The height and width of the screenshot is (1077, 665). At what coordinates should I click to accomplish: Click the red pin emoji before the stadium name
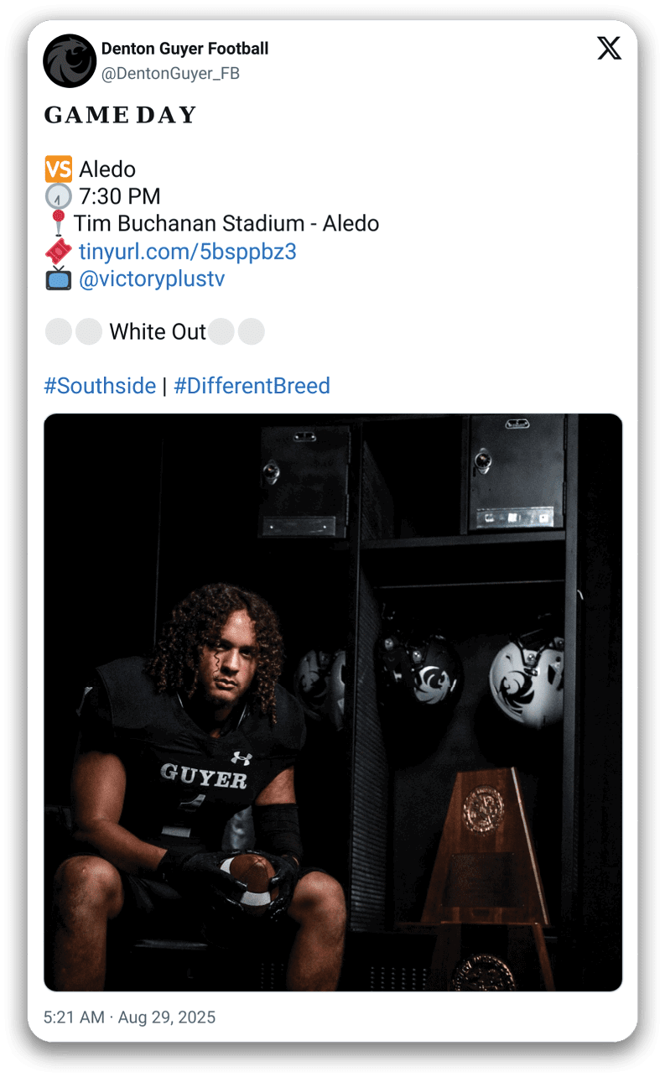[58, 224]
